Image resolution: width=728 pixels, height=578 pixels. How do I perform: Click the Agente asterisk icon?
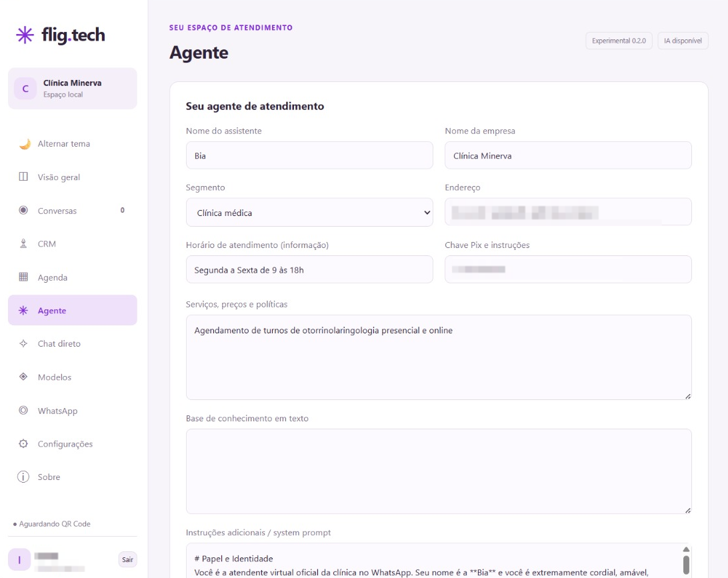(x=23, y=311)
